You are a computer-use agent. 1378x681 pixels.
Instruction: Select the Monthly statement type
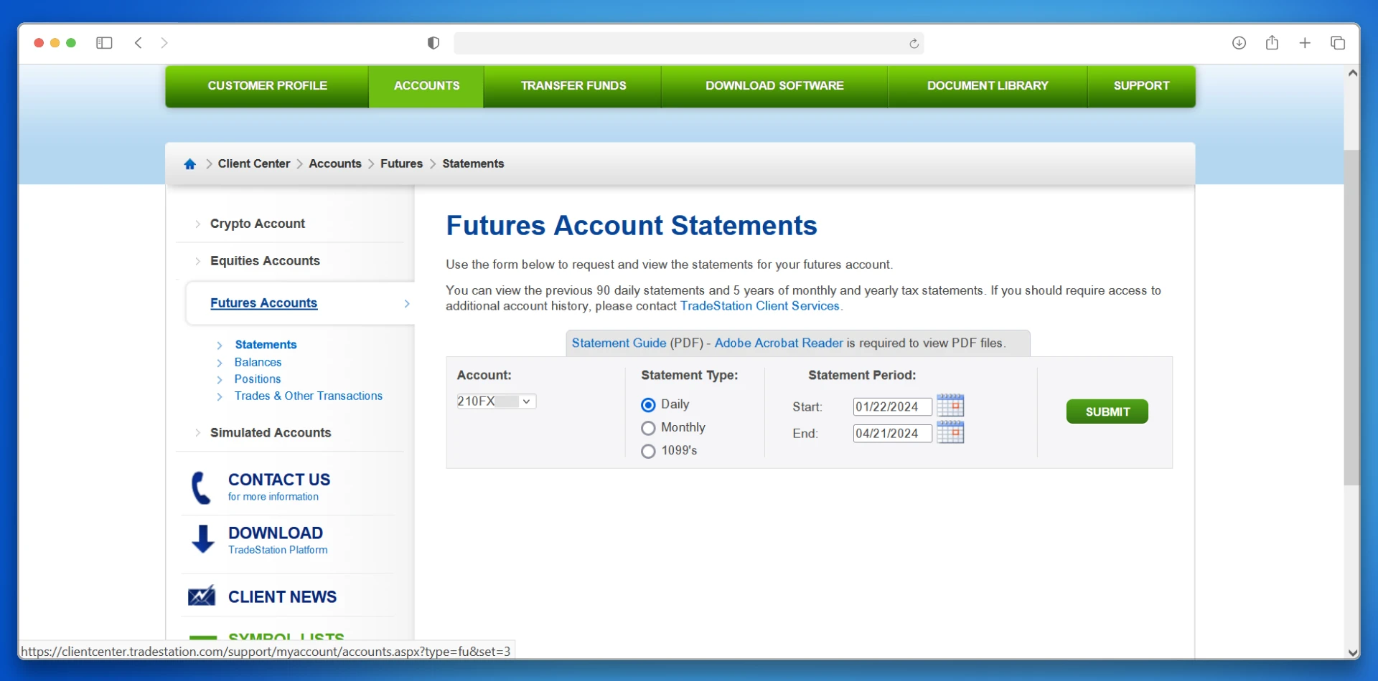(x=648, y=428)
